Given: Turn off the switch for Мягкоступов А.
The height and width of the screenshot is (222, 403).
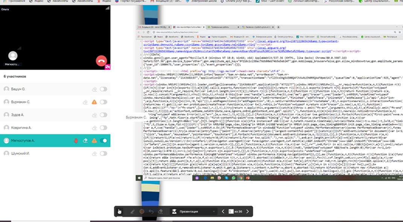Looking at the screenshot, I should 103,141.
